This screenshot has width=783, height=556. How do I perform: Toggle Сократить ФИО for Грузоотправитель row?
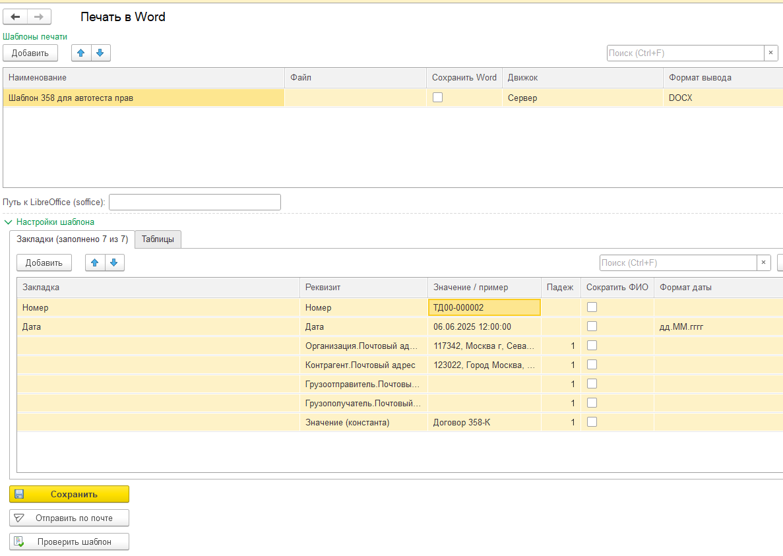[x=592, y=384]
